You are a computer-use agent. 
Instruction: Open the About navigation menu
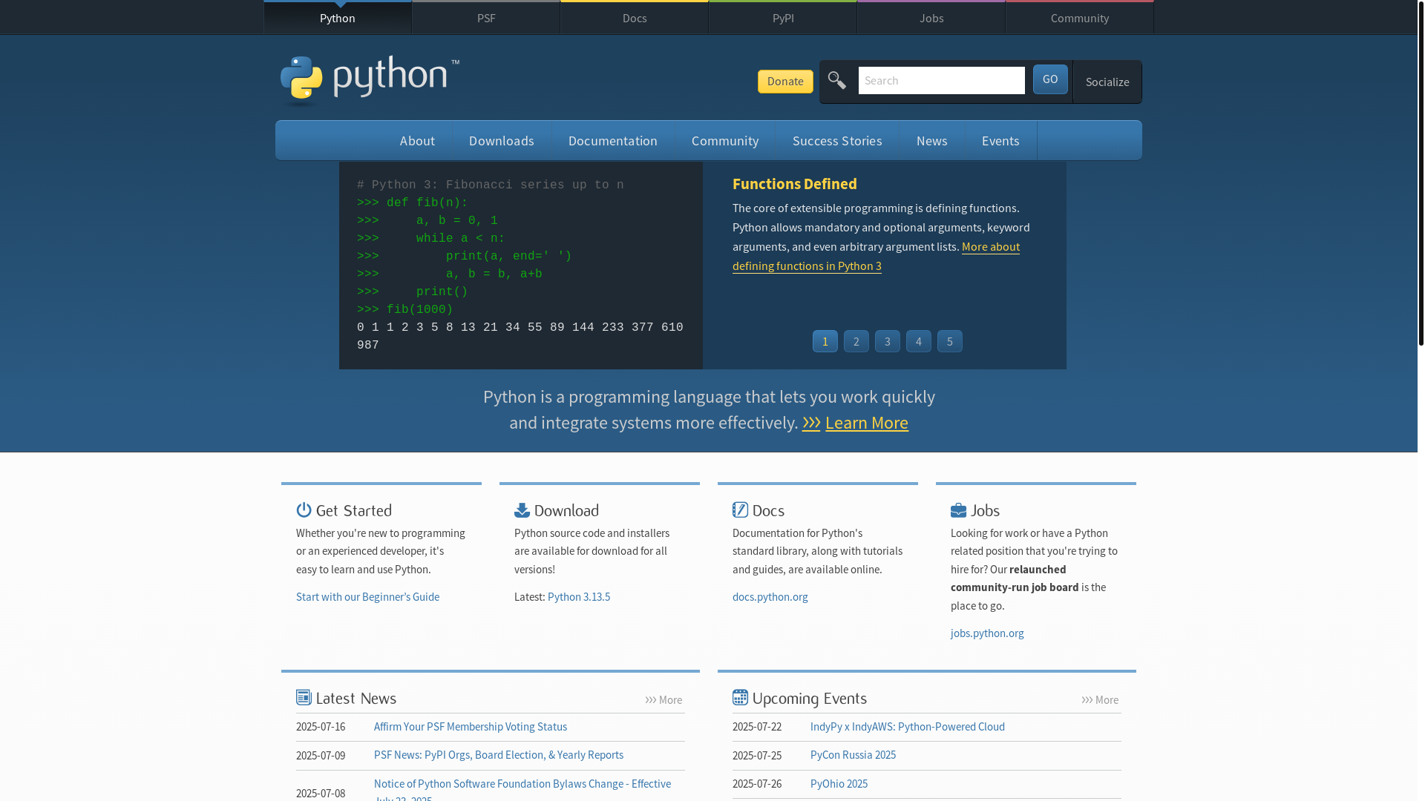(417, 141)
